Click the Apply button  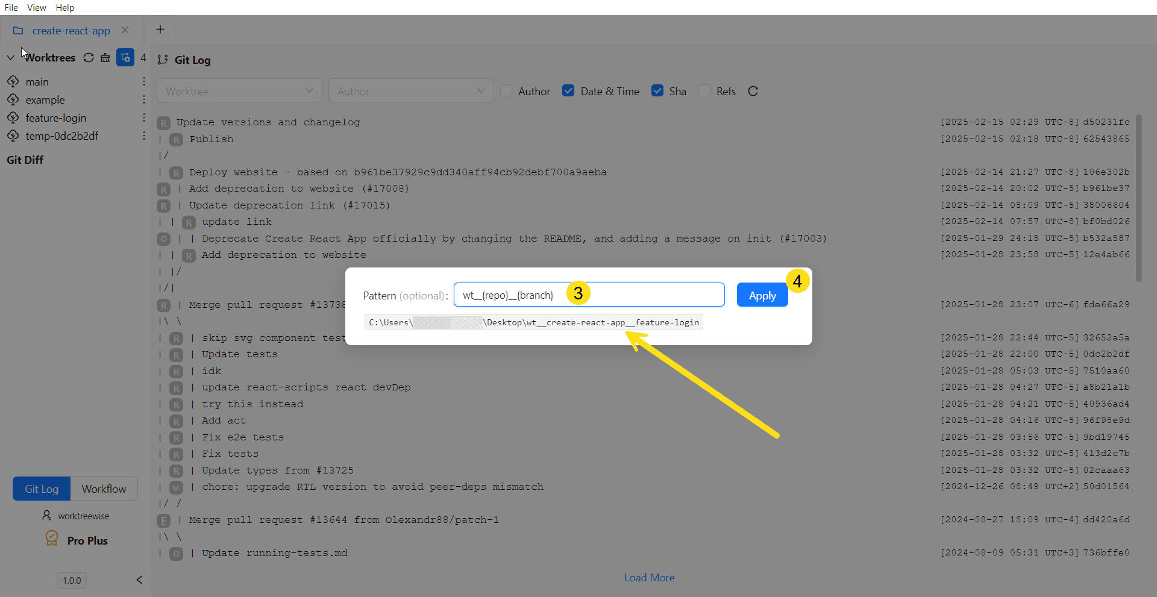point(762,296)
